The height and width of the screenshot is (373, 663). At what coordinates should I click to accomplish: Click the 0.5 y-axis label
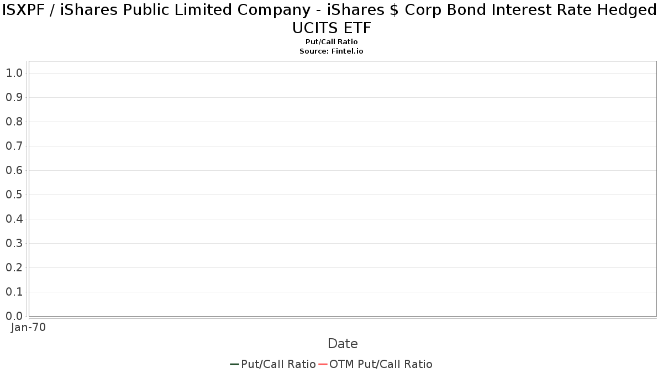14,195
